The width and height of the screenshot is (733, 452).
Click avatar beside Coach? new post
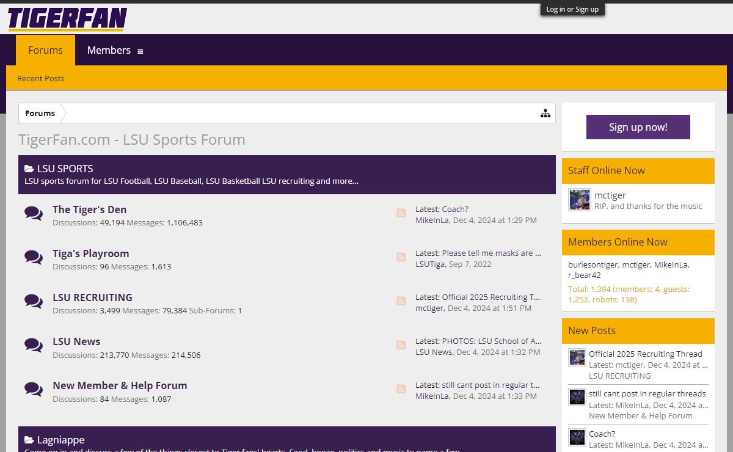click(x=577, y=437)
